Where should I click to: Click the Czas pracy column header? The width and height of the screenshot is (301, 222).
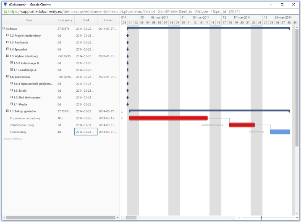(65, 20)
